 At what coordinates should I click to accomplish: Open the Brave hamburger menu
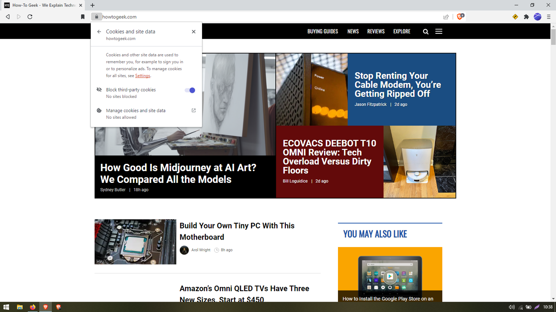pyautogui.click(x=549, y=16)
